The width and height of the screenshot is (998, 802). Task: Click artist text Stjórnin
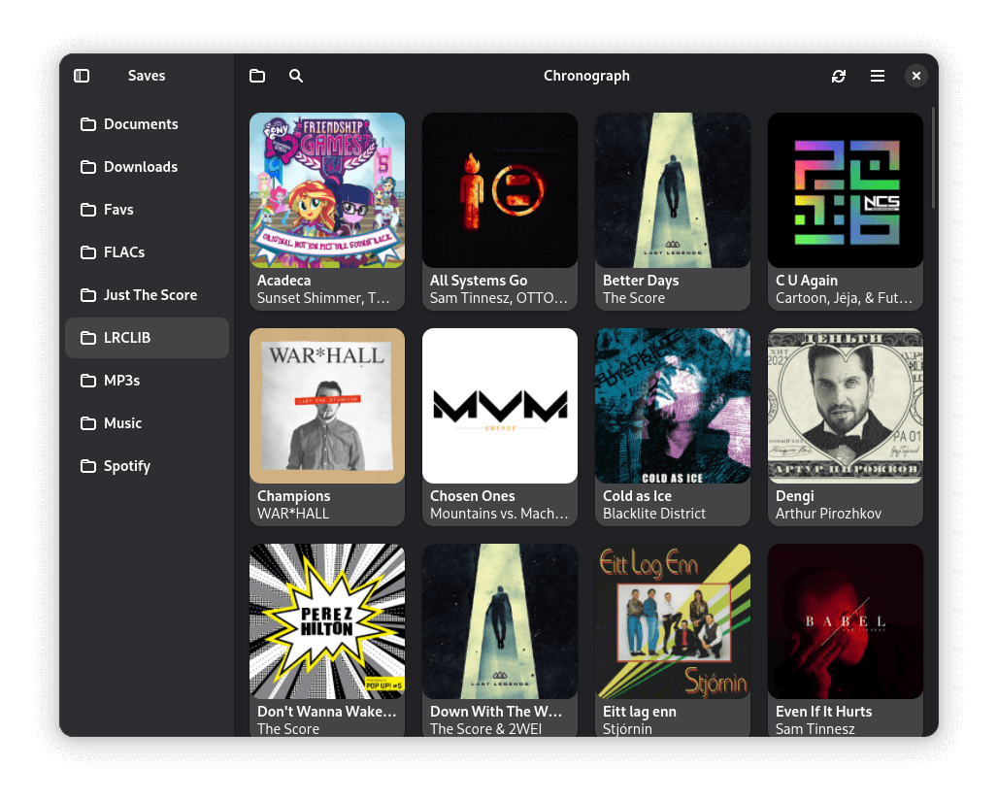tap(627, 729)
